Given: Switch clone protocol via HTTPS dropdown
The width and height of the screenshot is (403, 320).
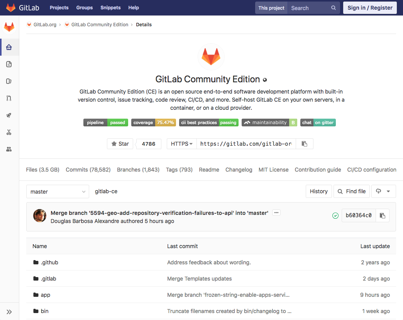Looking at the screenshot, I should [x=181, y=144].
